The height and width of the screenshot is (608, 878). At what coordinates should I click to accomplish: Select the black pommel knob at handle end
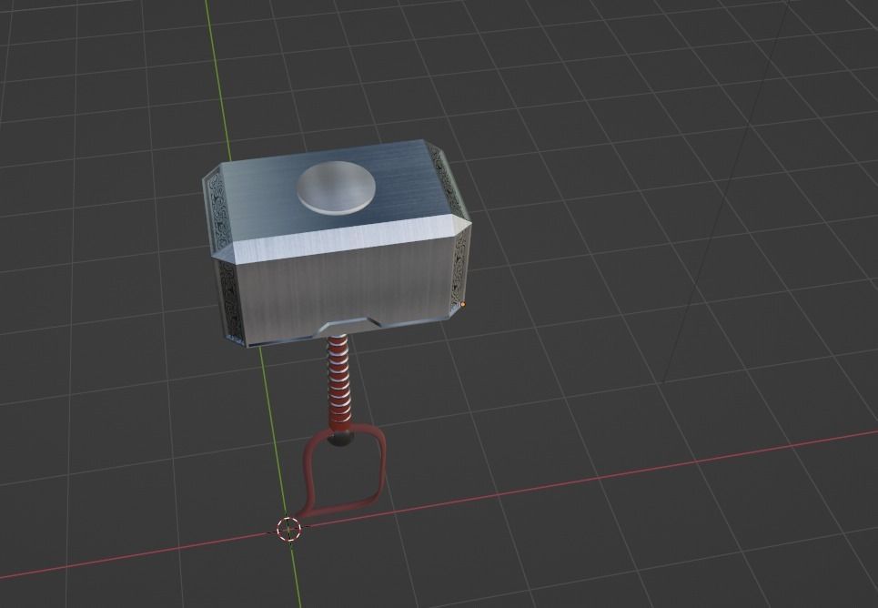click(340, 438)
